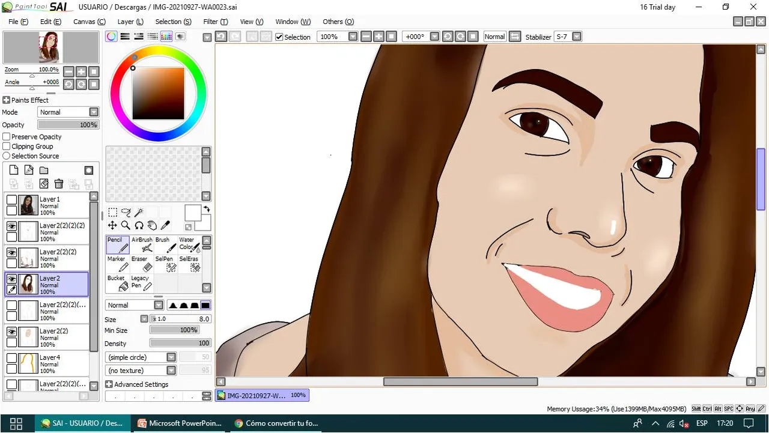This screenshot has height=433, width=769.
Task: Activate the eyedropper color picker tool
Action: 165,225
